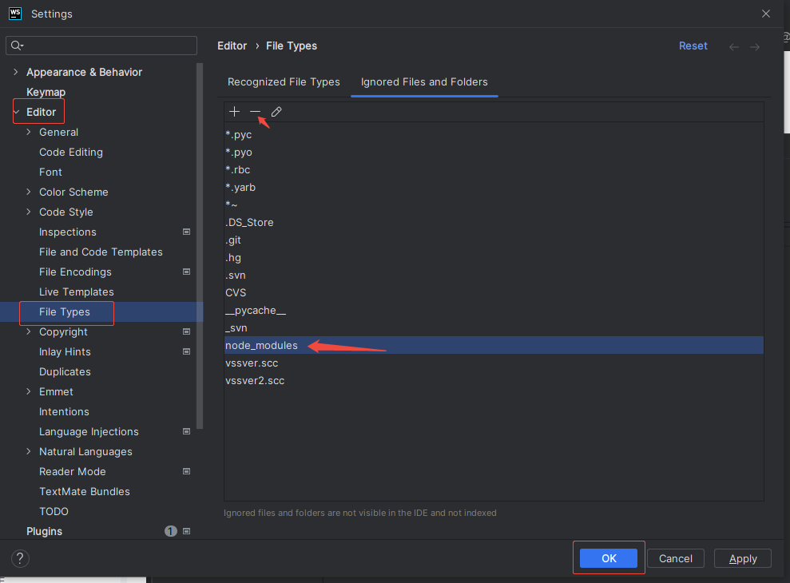Expand the Code Style subsection

[x=29, y=212]
